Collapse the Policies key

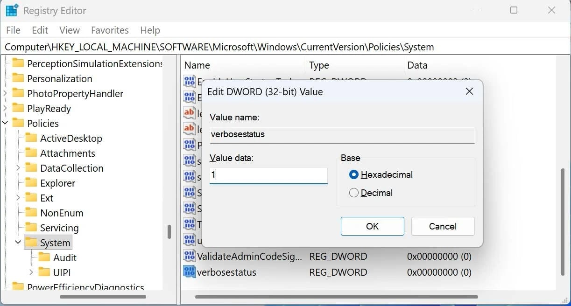tap(5, 123)
